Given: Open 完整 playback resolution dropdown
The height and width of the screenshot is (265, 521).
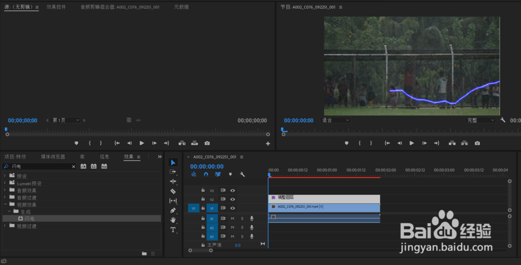Looking at the screenshot, I should point(480,120).
